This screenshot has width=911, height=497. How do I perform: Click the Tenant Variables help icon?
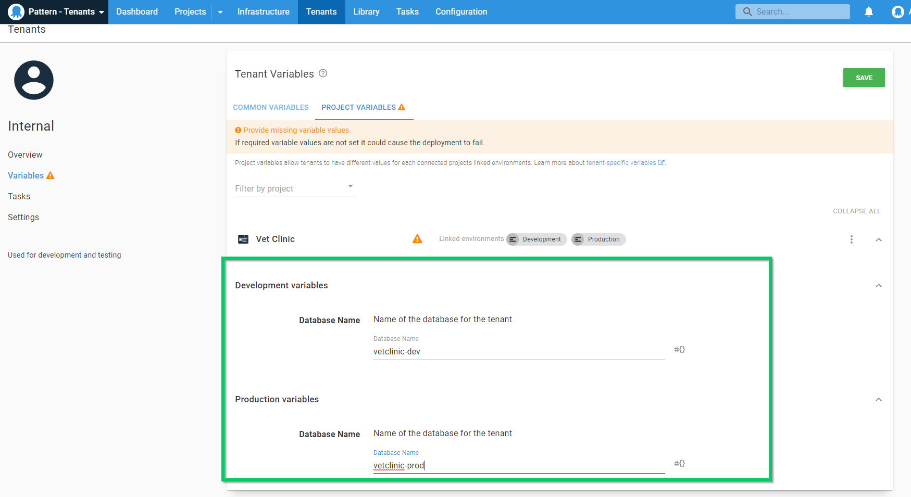pos(323,73)
